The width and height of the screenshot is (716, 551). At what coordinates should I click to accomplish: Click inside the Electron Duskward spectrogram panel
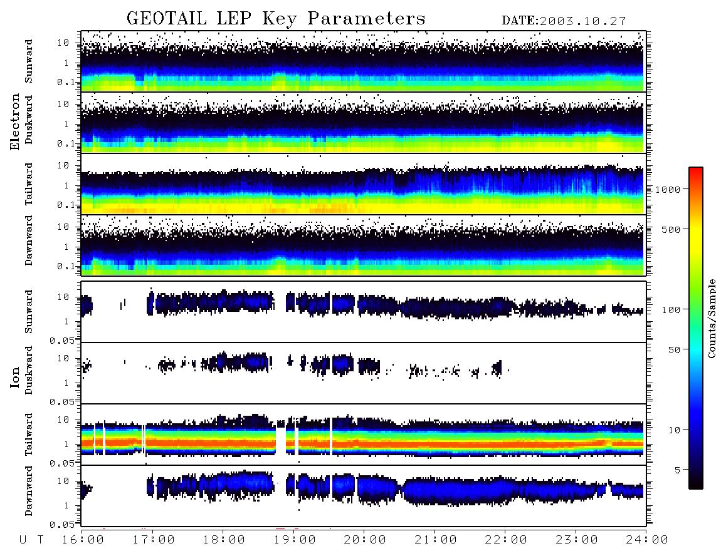pos(364,123)
